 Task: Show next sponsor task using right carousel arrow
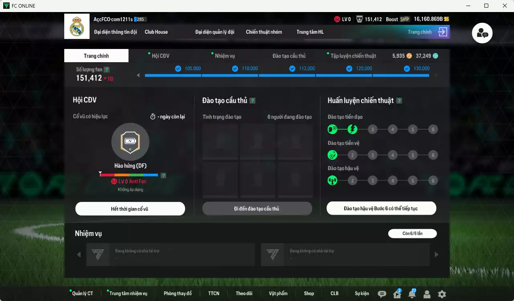[436, 254]
